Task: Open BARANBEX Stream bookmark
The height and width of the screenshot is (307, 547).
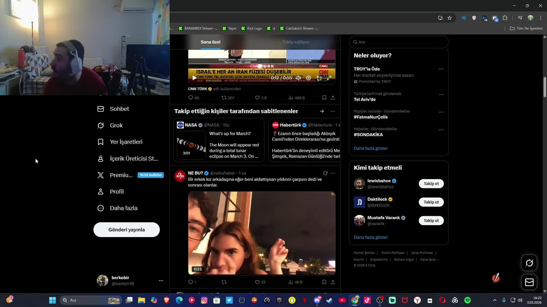Action: [198, 29]
